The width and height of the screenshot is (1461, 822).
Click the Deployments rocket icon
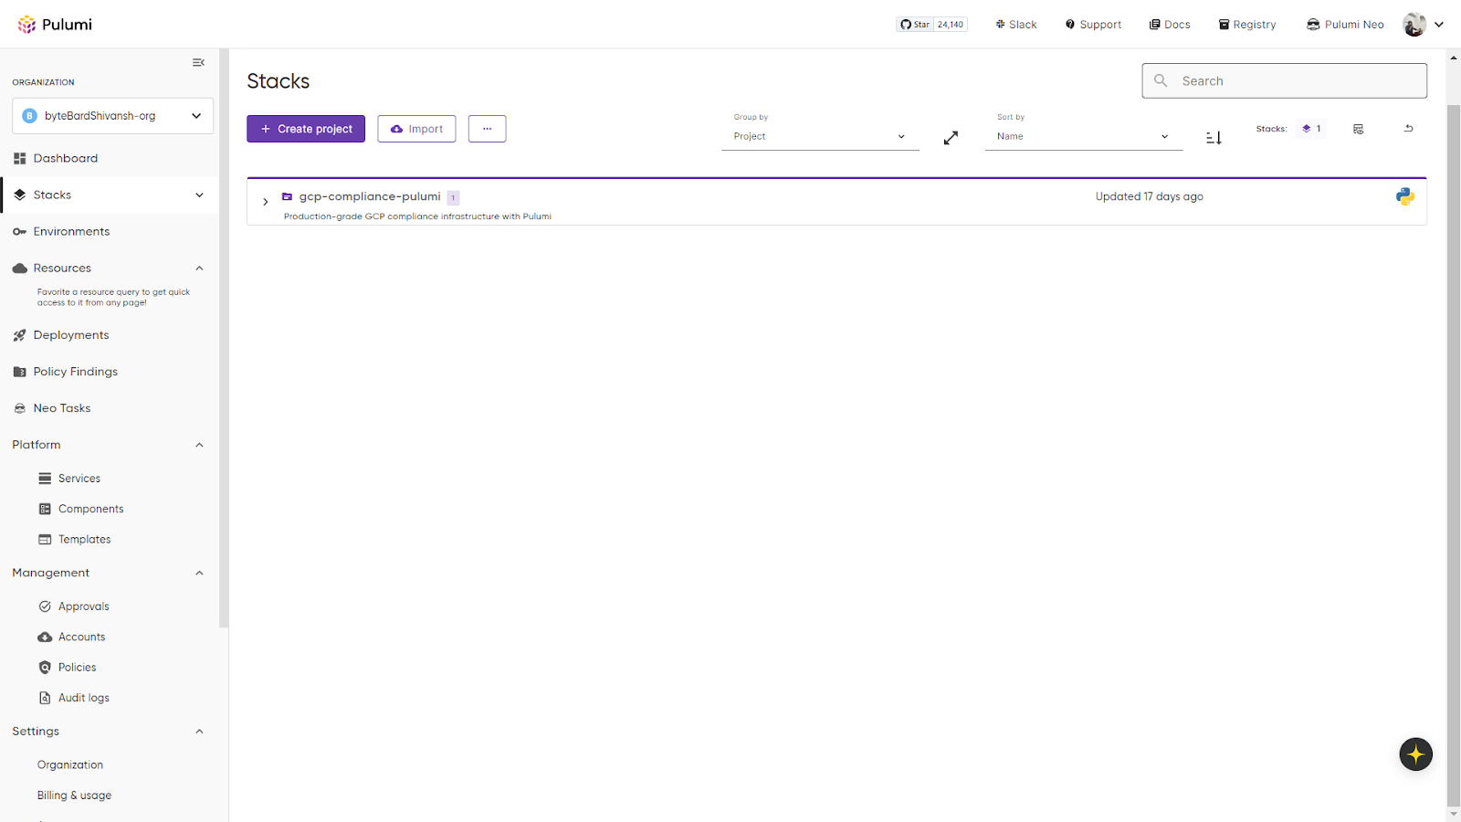coord(20,335)
